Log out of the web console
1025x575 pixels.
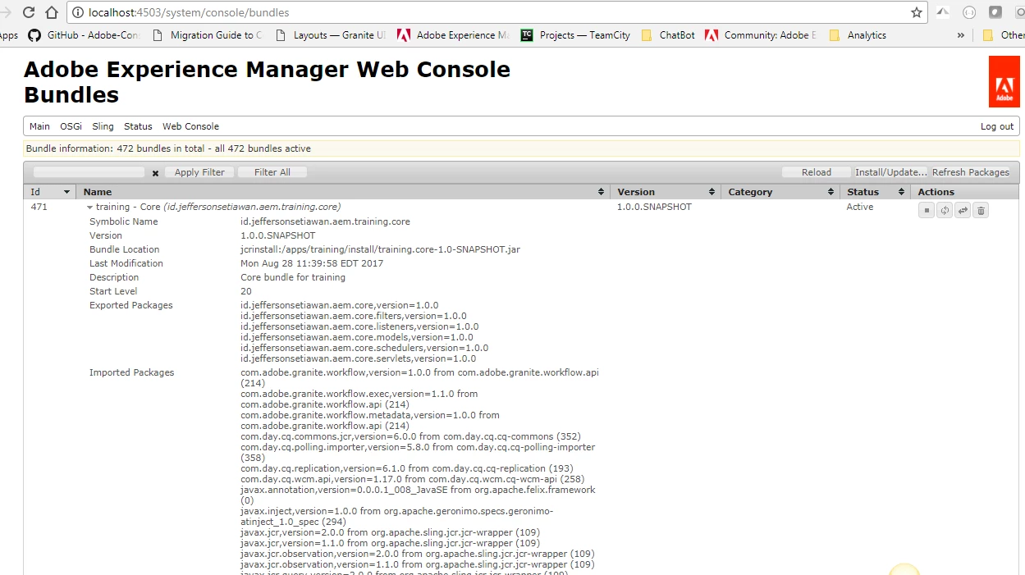click(997, 126)
